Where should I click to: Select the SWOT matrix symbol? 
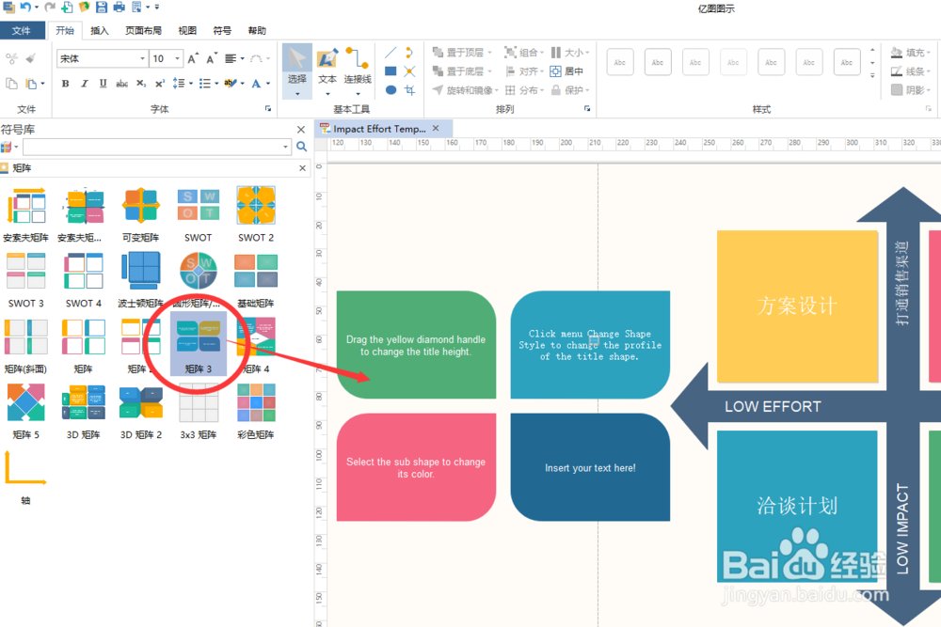click(x=198, y=214)
